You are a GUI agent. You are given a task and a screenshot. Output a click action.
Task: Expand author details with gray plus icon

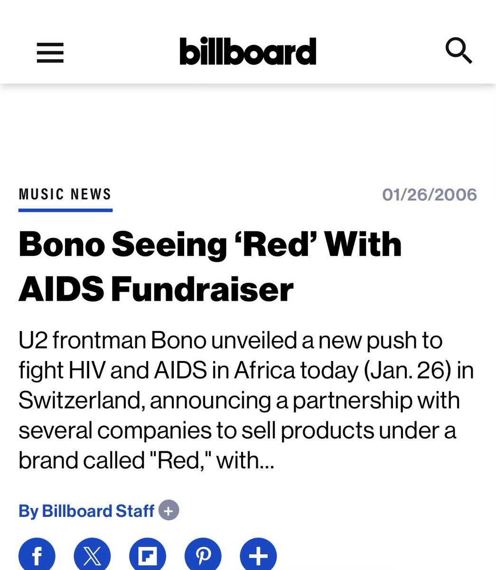tap(169, 511)
